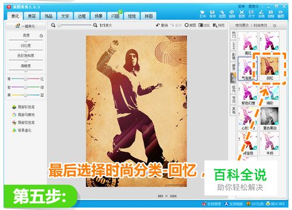The image size is (292, 210).
Task: Open the 场景 tab
Action: pyautogui.click(x=99, y=16)
